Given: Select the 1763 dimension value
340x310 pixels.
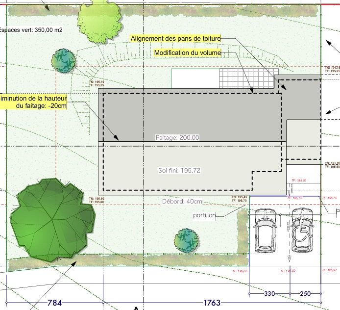Looking at the screenshot, I should (x=212, y=303).
